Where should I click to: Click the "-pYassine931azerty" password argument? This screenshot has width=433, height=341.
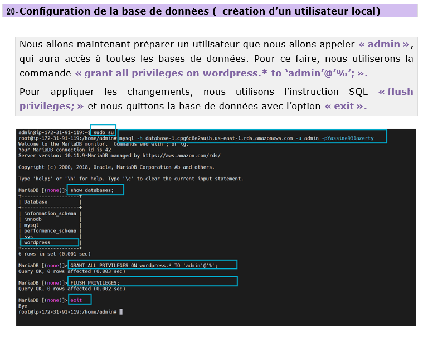pos(348,138)
